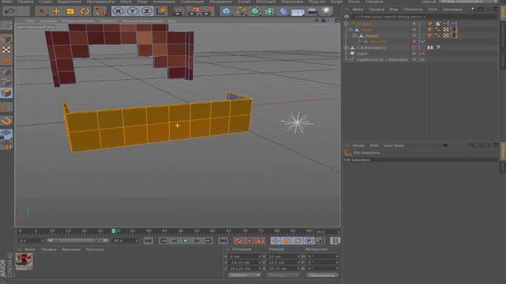Click the Object Manager search magnifier icon
506x284 pixels.
(x=473, y=9)
